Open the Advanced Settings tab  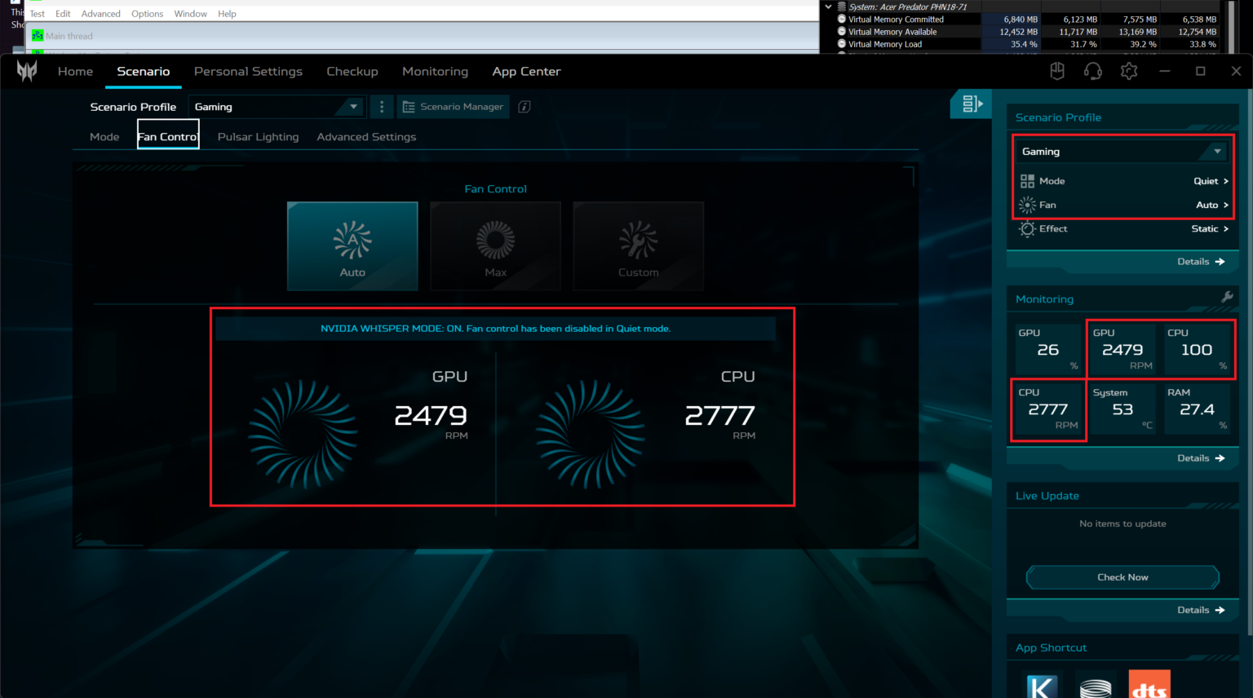tap(365, 136)
